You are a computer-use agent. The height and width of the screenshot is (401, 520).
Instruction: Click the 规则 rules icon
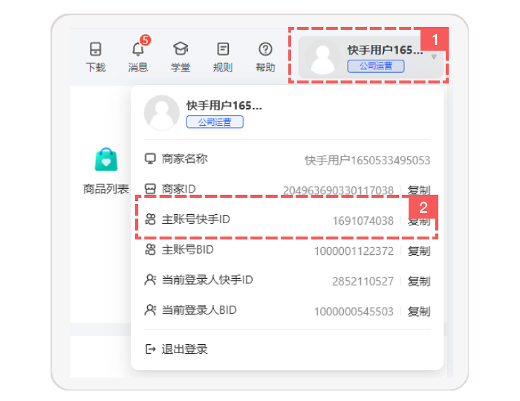tap(223, 48)
